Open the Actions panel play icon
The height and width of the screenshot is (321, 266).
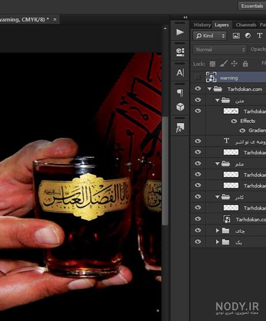(x=180, y=32)
